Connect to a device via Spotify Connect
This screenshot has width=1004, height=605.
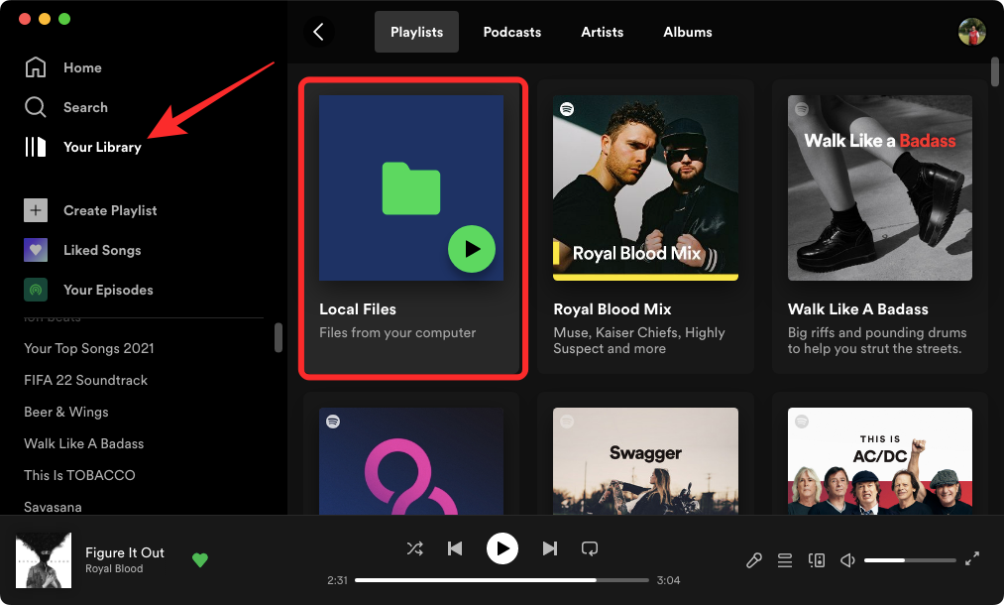point(816,560)
